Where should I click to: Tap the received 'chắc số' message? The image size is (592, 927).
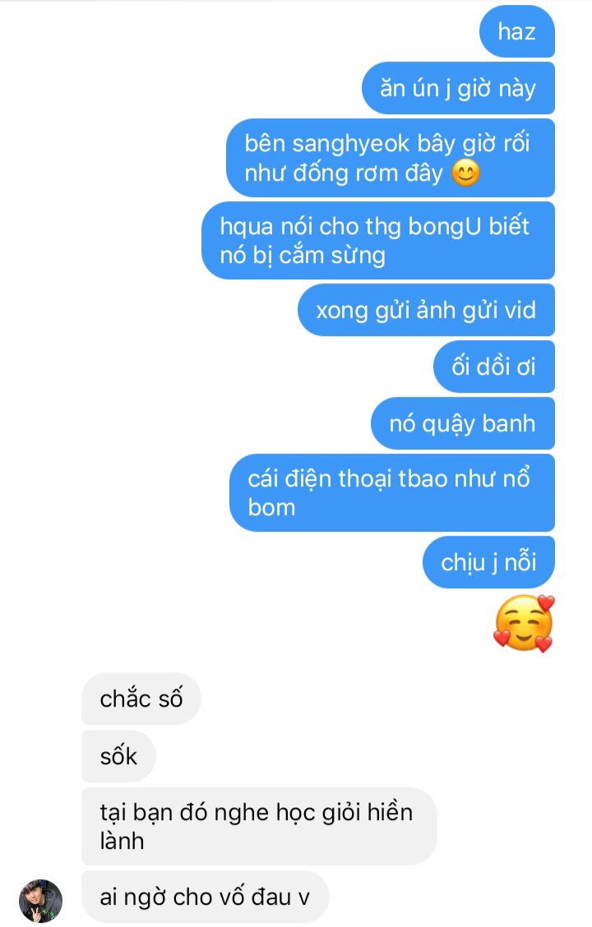141,699
